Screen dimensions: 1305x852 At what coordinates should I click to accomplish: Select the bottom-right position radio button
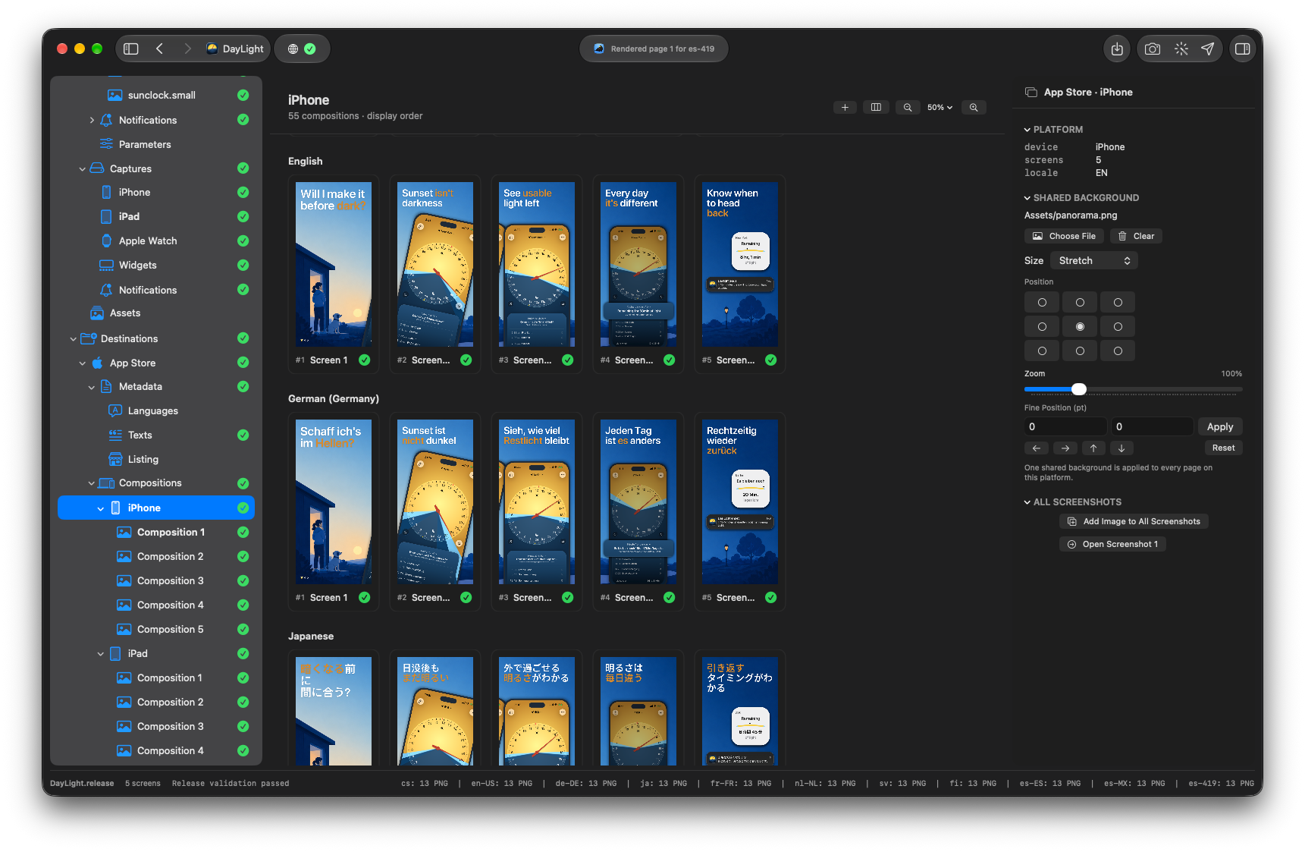[1118, 351]
